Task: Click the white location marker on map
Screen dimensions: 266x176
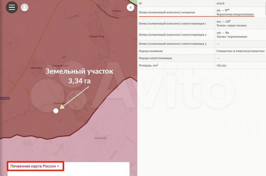Action: 56,111
